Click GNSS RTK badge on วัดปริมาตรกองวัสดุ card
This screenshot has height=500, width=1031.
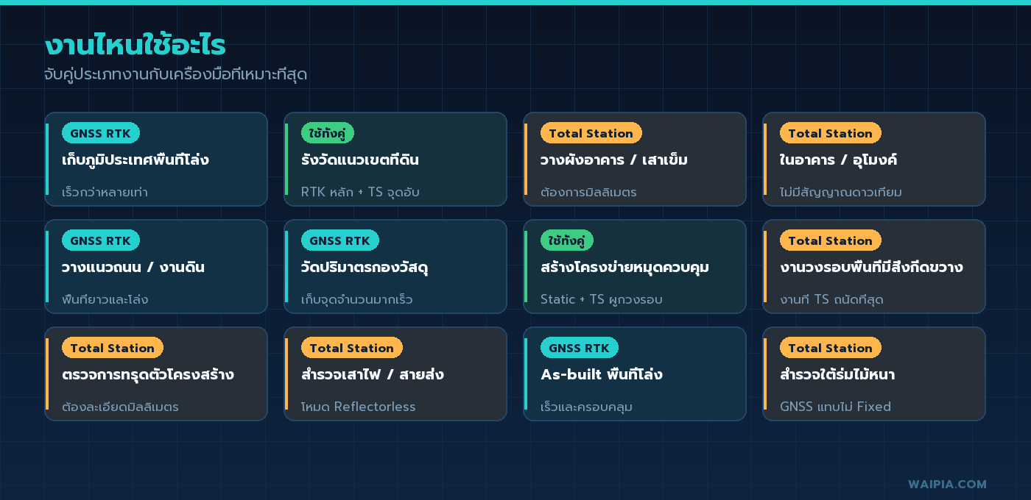pos(339,240)
